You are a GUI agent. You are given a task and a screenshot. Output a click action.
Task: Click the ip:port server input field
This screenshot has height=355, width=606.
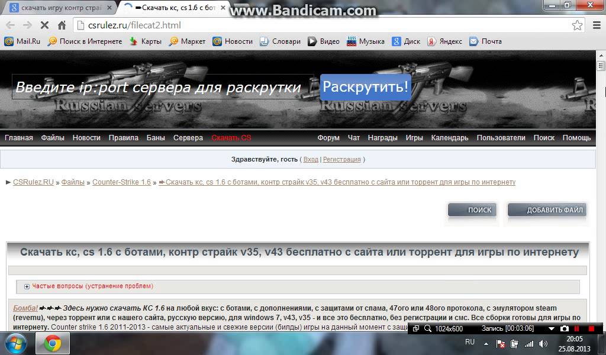pos(163,87)
